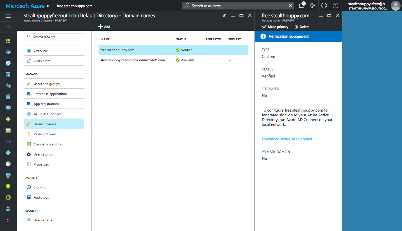Open Overview menu item
The height and width of the screenshot is (231, 402).
(54, 51)
